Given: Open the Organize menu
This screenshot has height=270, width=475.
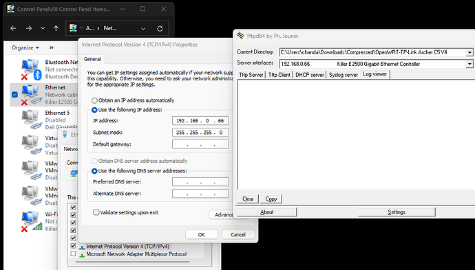Looking at the screenshot, I should 25,48.
